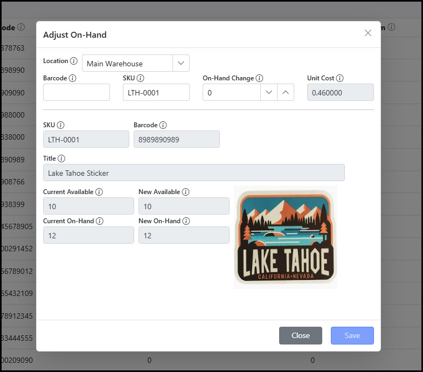Click the info icon beside Current Available

click(99, 192)
